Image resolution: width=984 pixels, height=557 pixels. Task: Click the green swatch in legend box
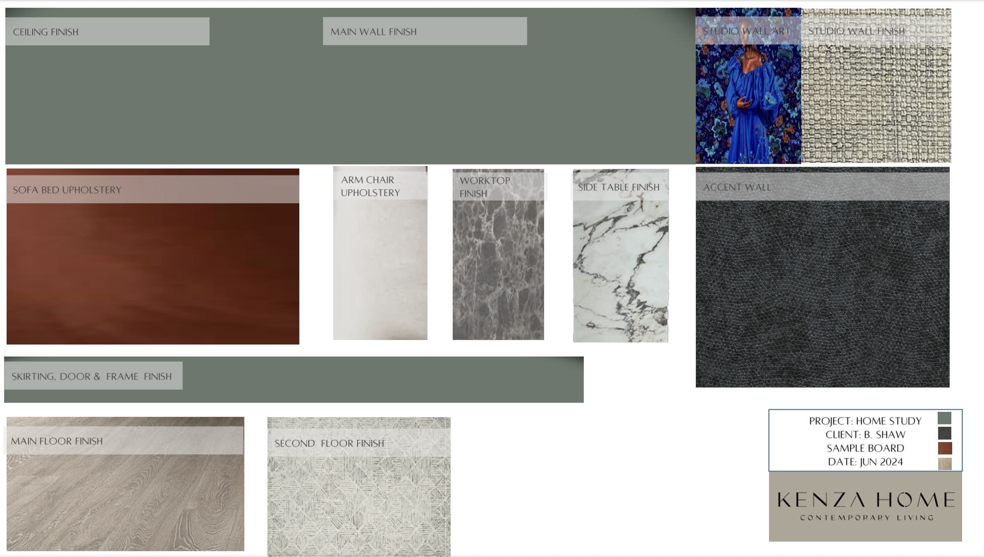(x=944, y=418)
